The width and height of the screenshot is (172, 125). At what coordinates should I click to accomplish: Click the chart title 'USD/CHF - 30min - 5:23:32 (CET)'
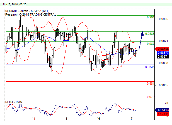[27, 11]
